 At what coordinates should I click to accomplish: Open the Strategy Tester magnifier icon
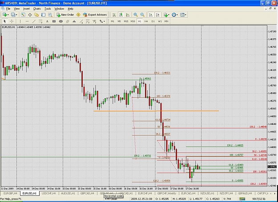point(50,15)
